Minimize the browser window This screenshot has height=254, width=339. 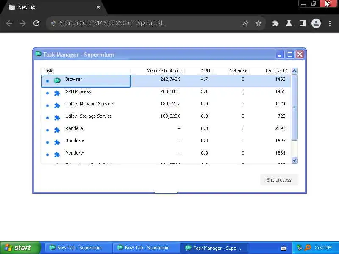point(303,4)
